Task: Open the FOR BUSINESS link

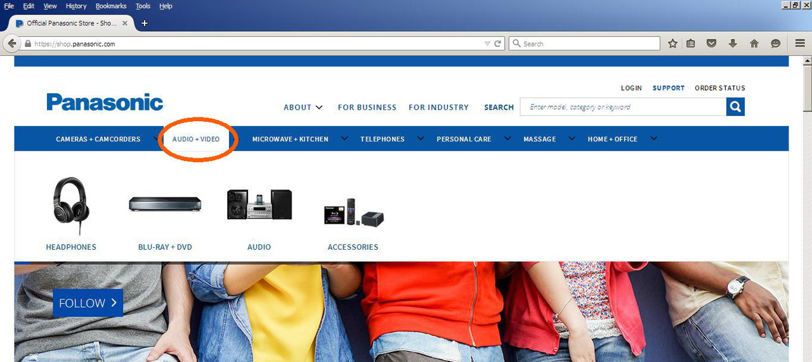Action: coord(367,107)
